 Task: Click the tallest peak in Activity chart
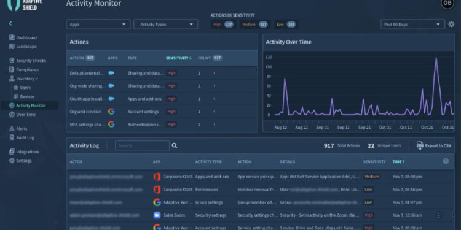pyautogui.click(x=436, y=58)
